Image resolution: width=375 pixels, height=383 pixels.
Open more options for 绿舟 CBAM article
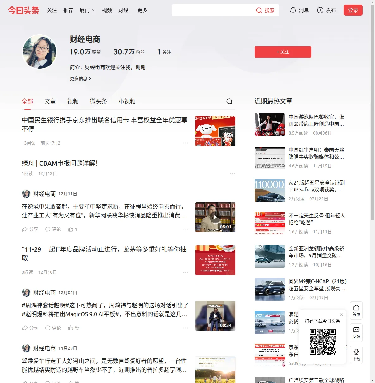(232, 173)
